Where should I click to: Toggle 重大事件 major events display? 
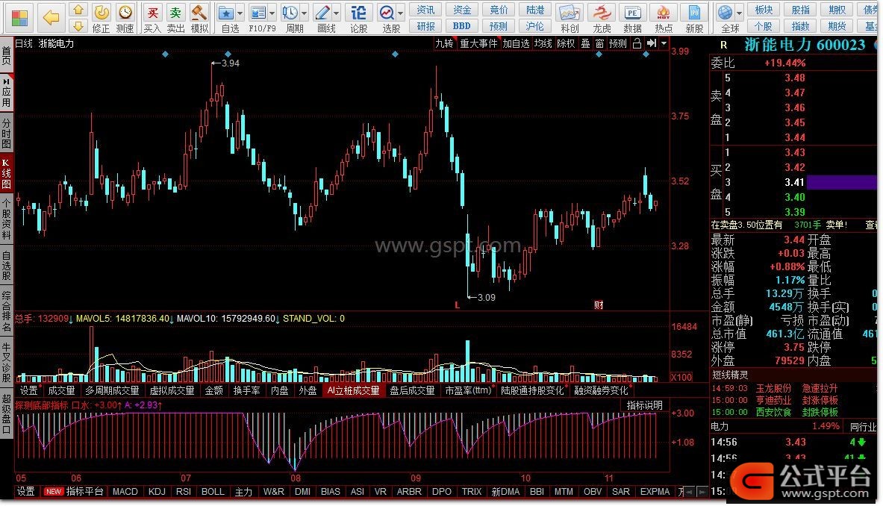[x=478, y=43]
